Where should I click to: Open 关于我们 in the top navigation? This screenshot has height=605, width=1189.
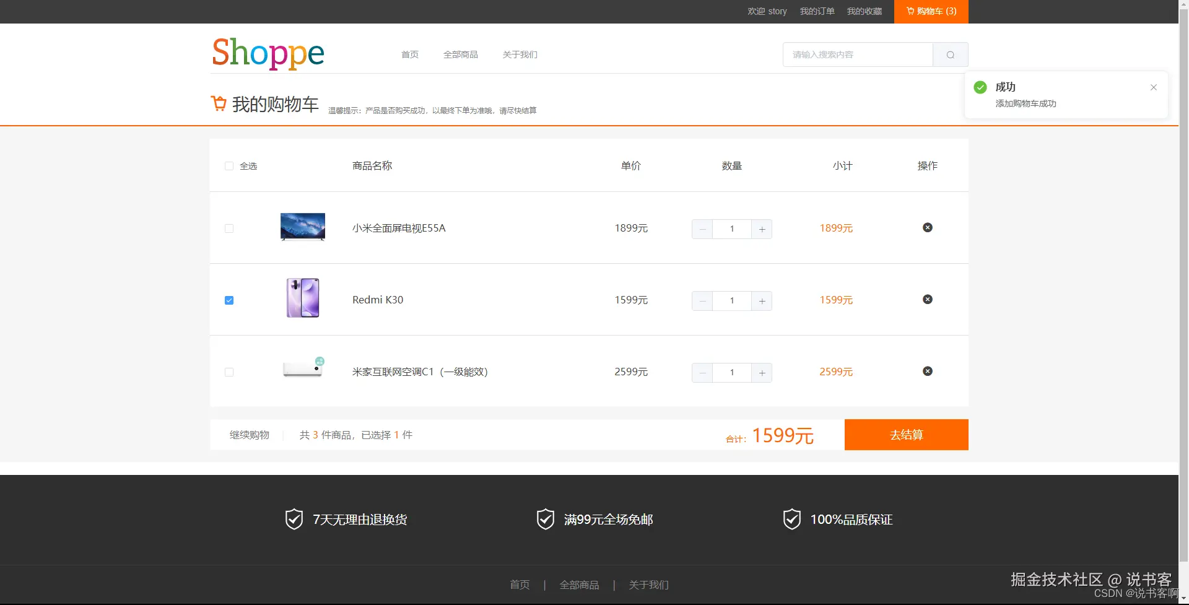pos(520,54)
